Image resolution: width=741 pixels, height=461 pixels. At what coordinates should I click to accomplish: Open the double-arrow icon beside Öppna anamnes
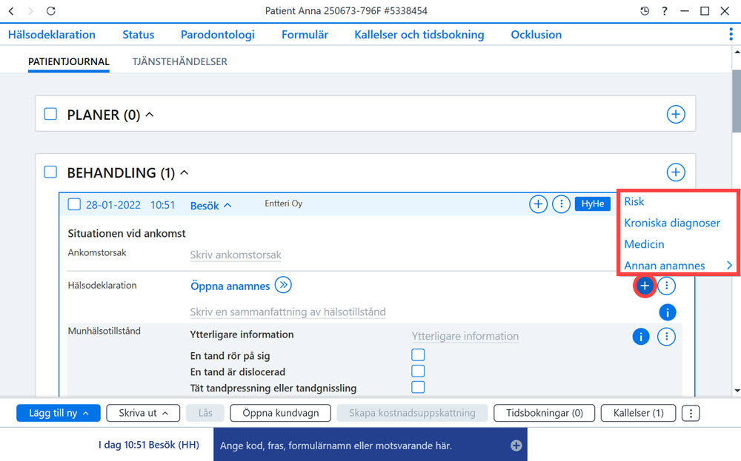point(283,285)
